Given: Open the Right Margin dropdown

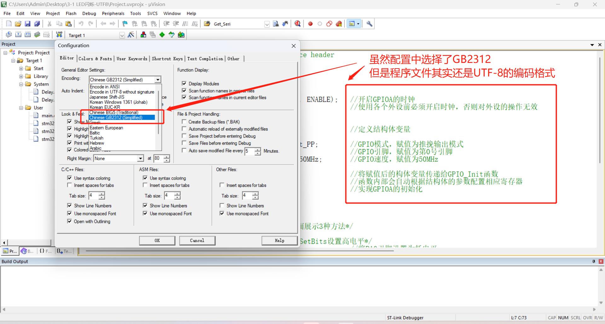Looking at the screenshot, I should pos(141,158).
